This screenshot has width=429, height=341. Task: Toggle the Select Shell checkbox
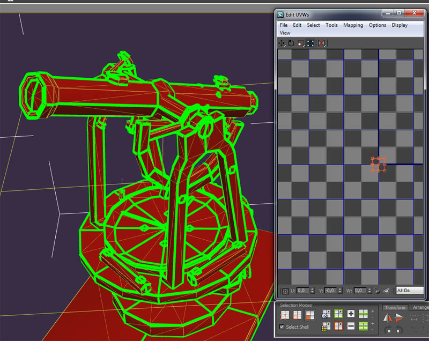pos(283,327)
